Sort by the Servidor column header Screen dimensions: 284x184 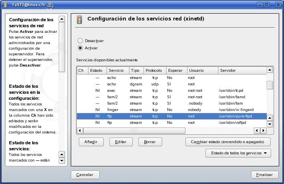[243, 71]
